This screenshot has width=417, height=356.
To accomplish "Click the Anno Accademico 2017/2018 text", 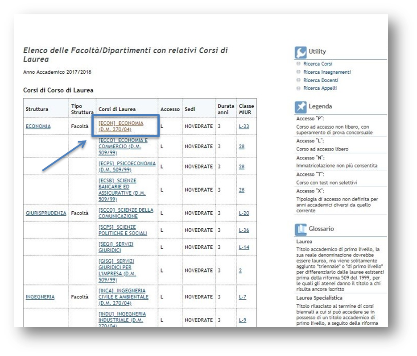I will click(x=57, y=72).
